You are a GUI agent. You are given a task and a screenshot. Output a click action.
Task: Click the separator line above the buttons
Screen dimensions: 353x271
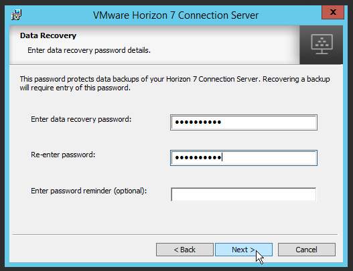(175, 235)
